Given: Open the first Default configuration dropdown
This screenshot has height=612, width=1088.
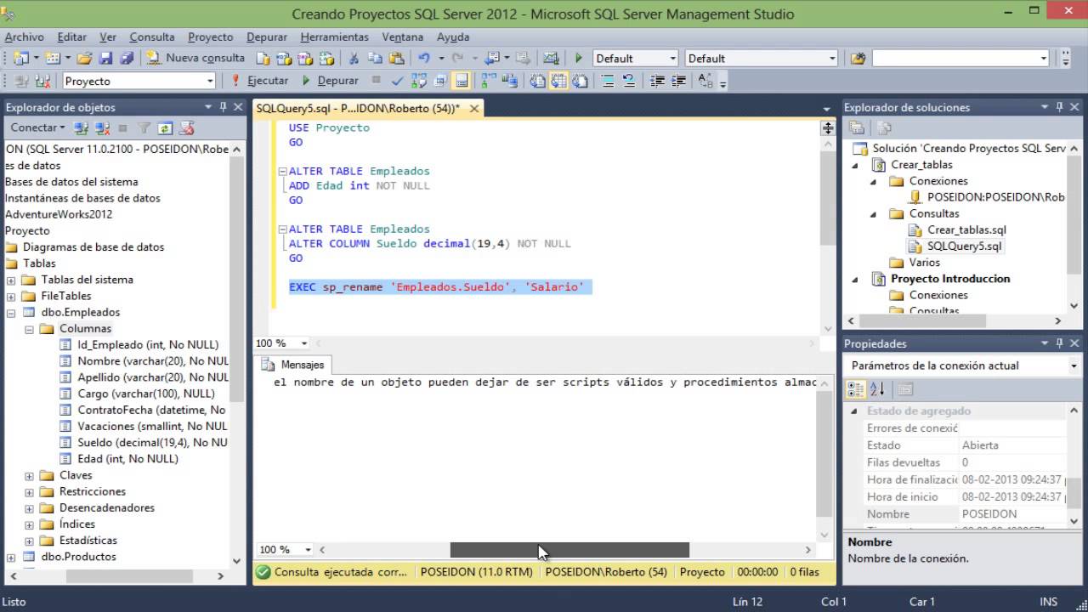Looking at the screenshot, I should pos(672,58).
